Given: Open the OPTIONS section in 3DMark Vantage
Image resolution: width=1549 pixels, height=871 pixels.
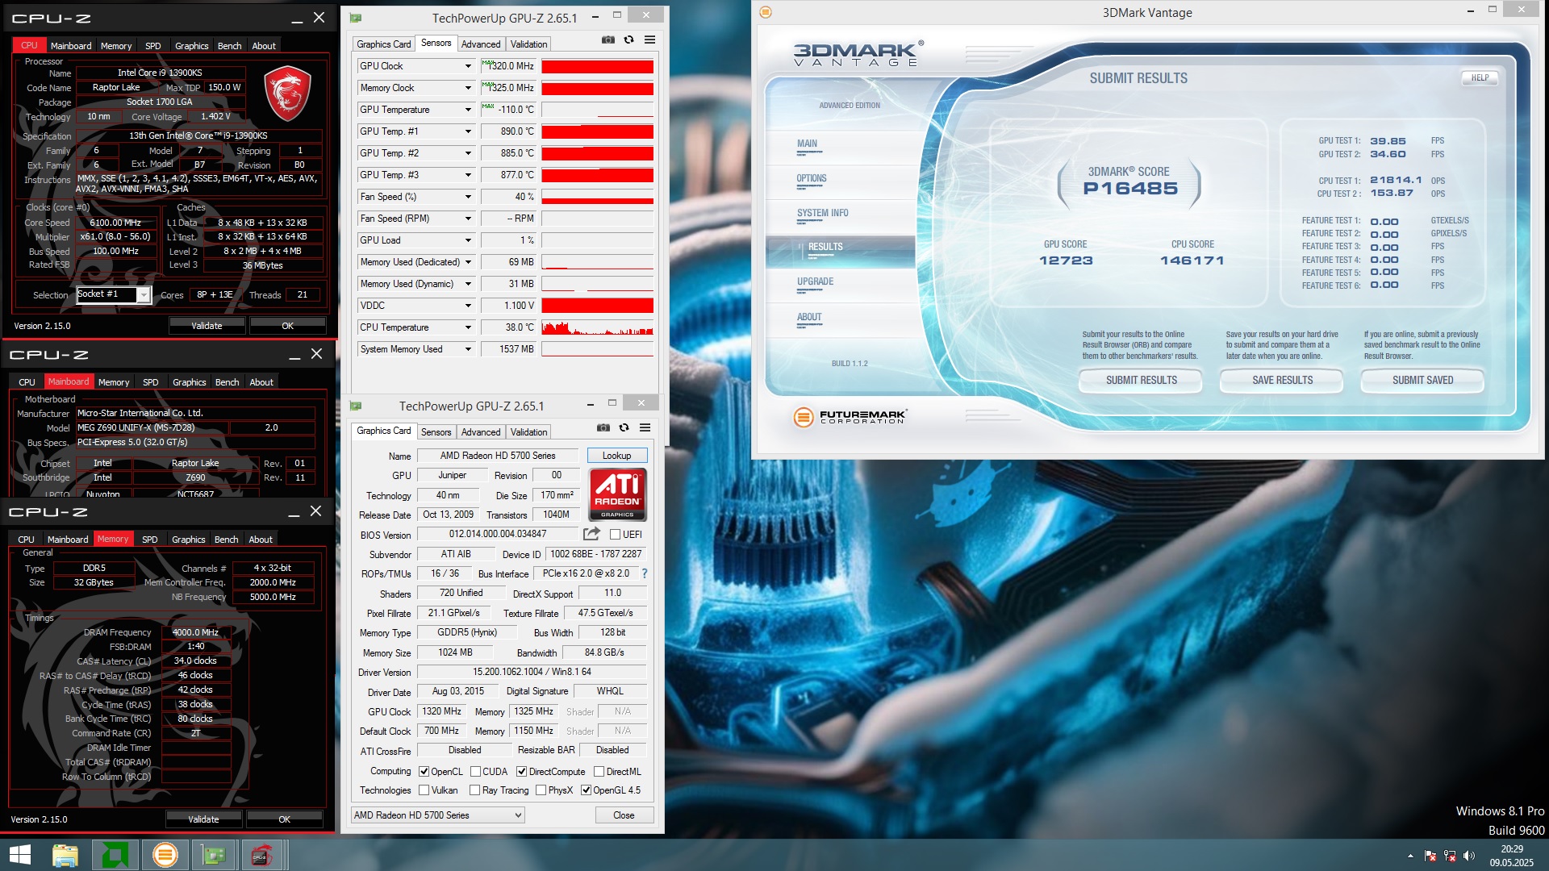Looking at the screenshot, I should (x=812, y=178).
